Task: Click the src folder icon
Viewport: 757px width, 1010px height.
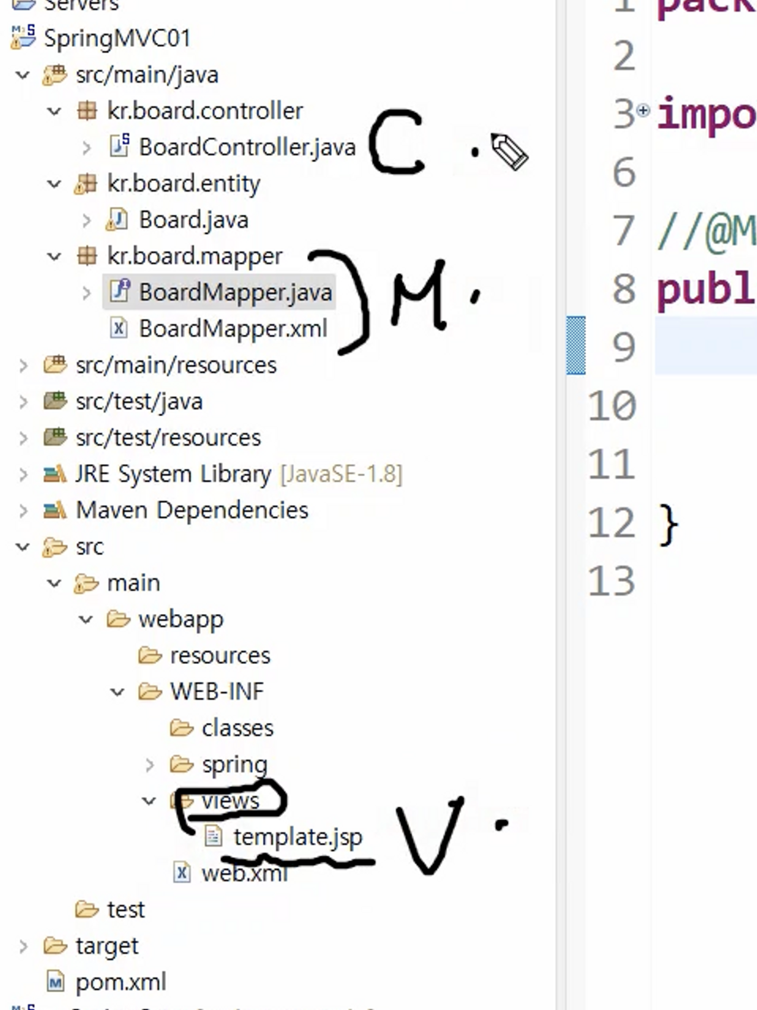Action: coord(55,547)
